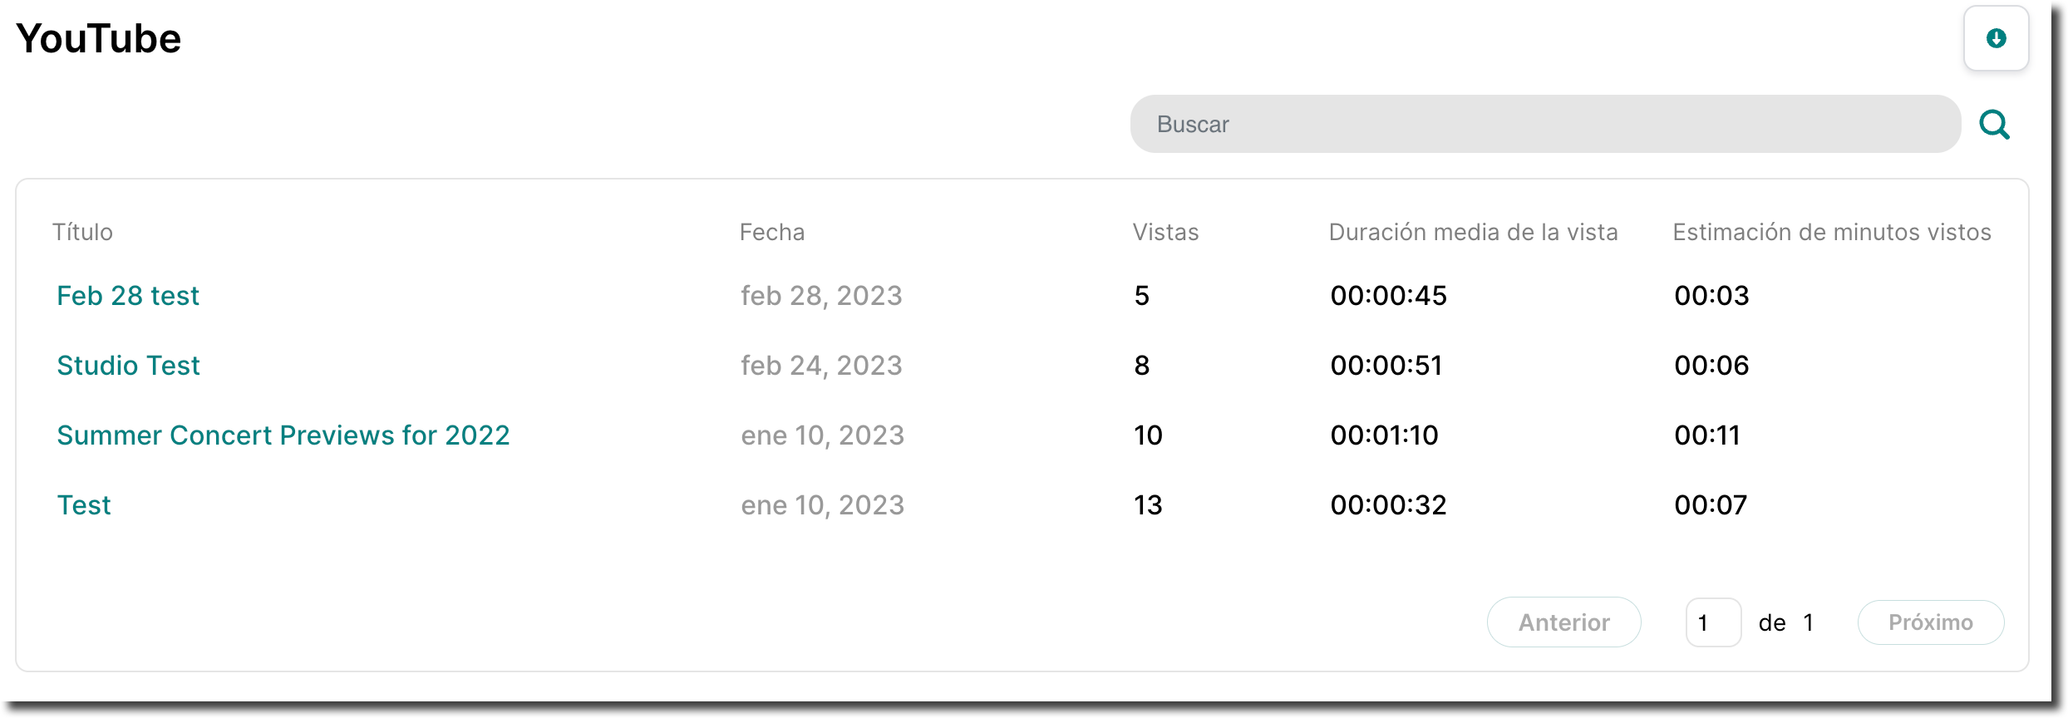
Task: Open the Feb 28 test video link
Action: [128, 296]
